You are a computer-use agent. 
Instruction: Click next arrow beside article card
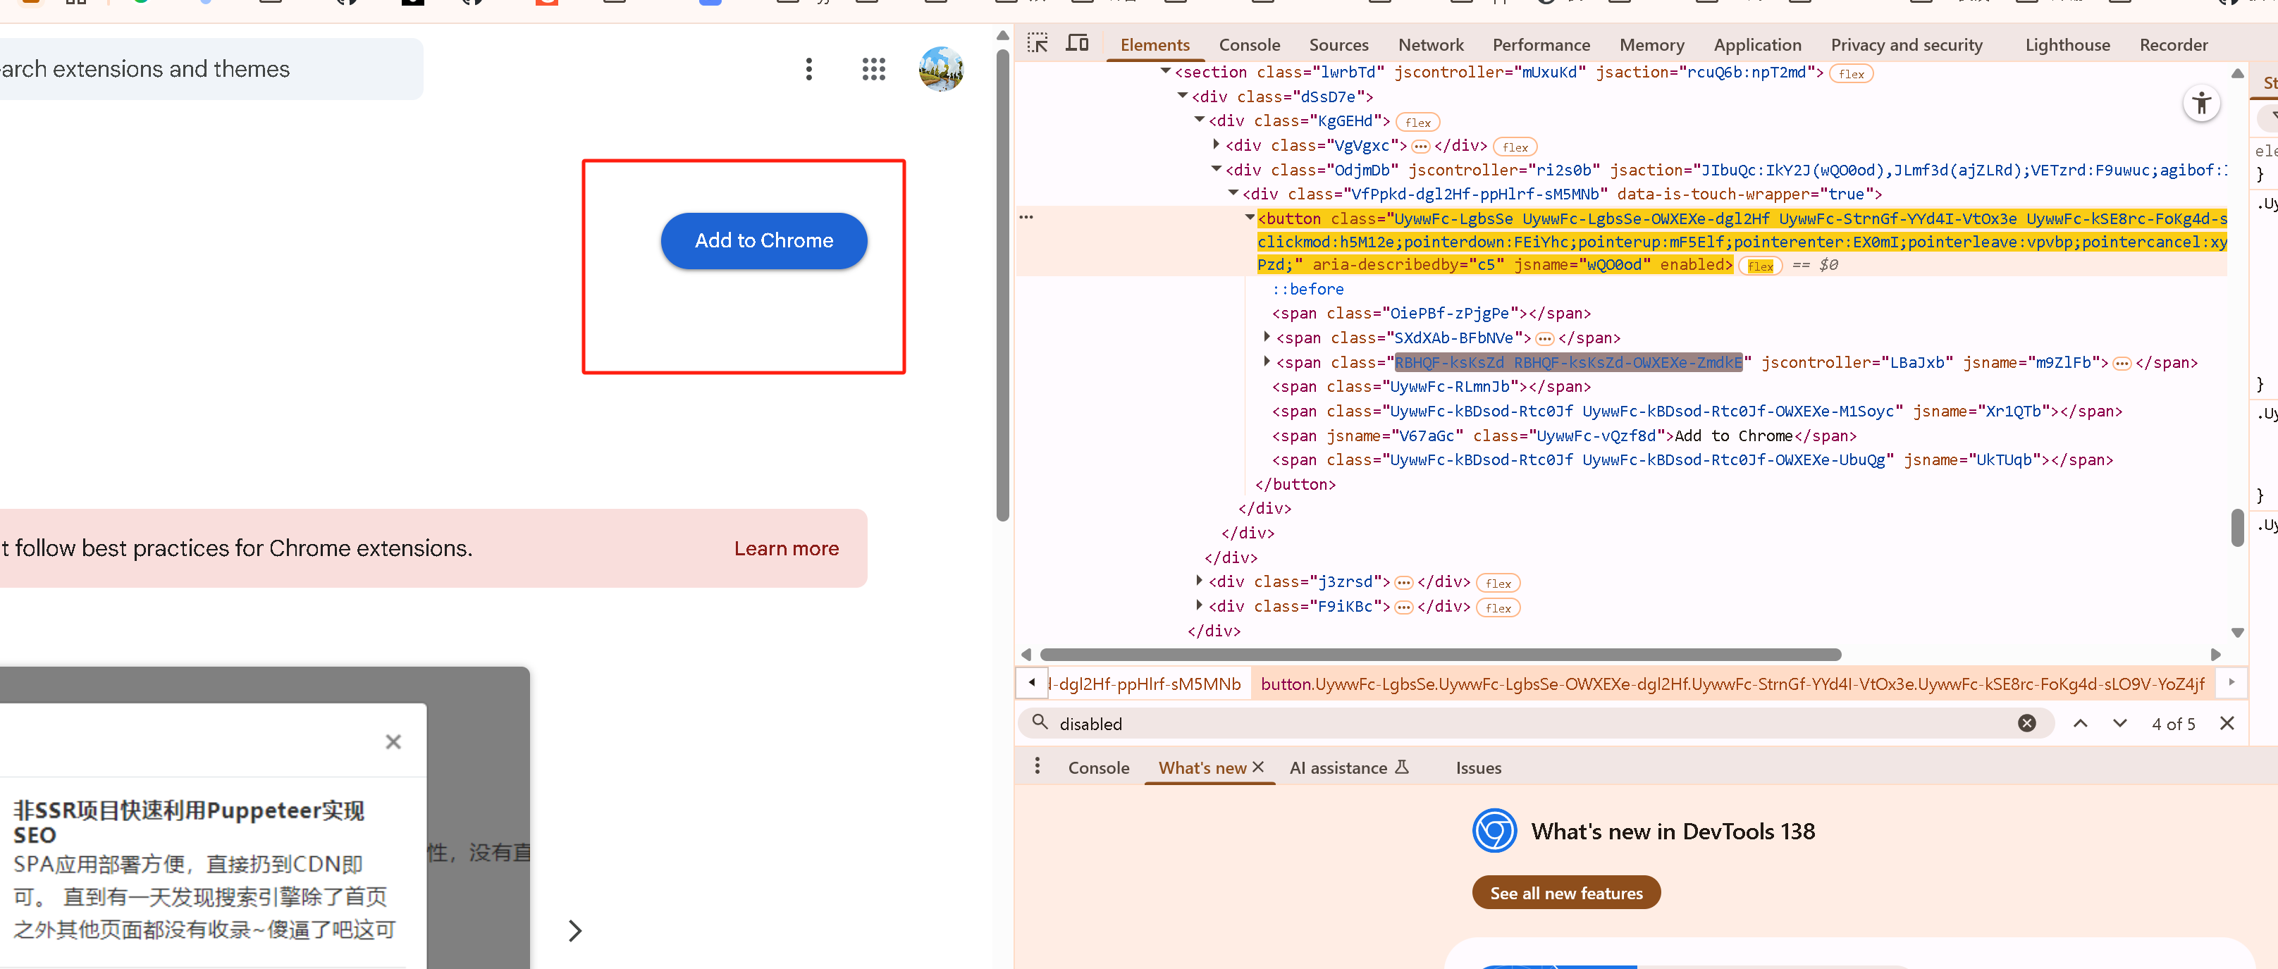pyautogui.click(x=575, y=930)
